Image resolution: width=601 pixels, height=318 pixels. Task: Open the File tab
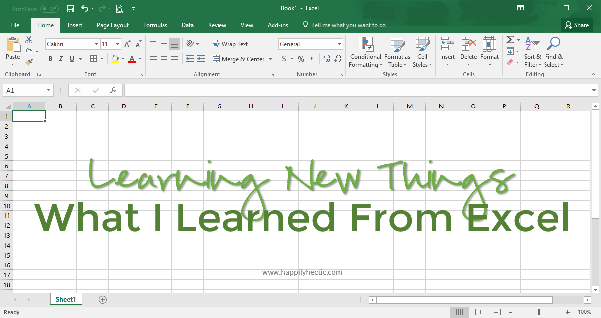pyautogui.click(x=15, y=25)
